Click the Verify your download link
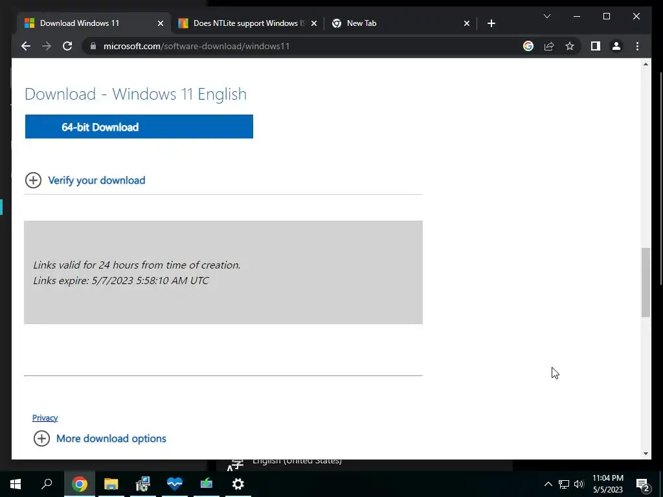 [96, 181]
